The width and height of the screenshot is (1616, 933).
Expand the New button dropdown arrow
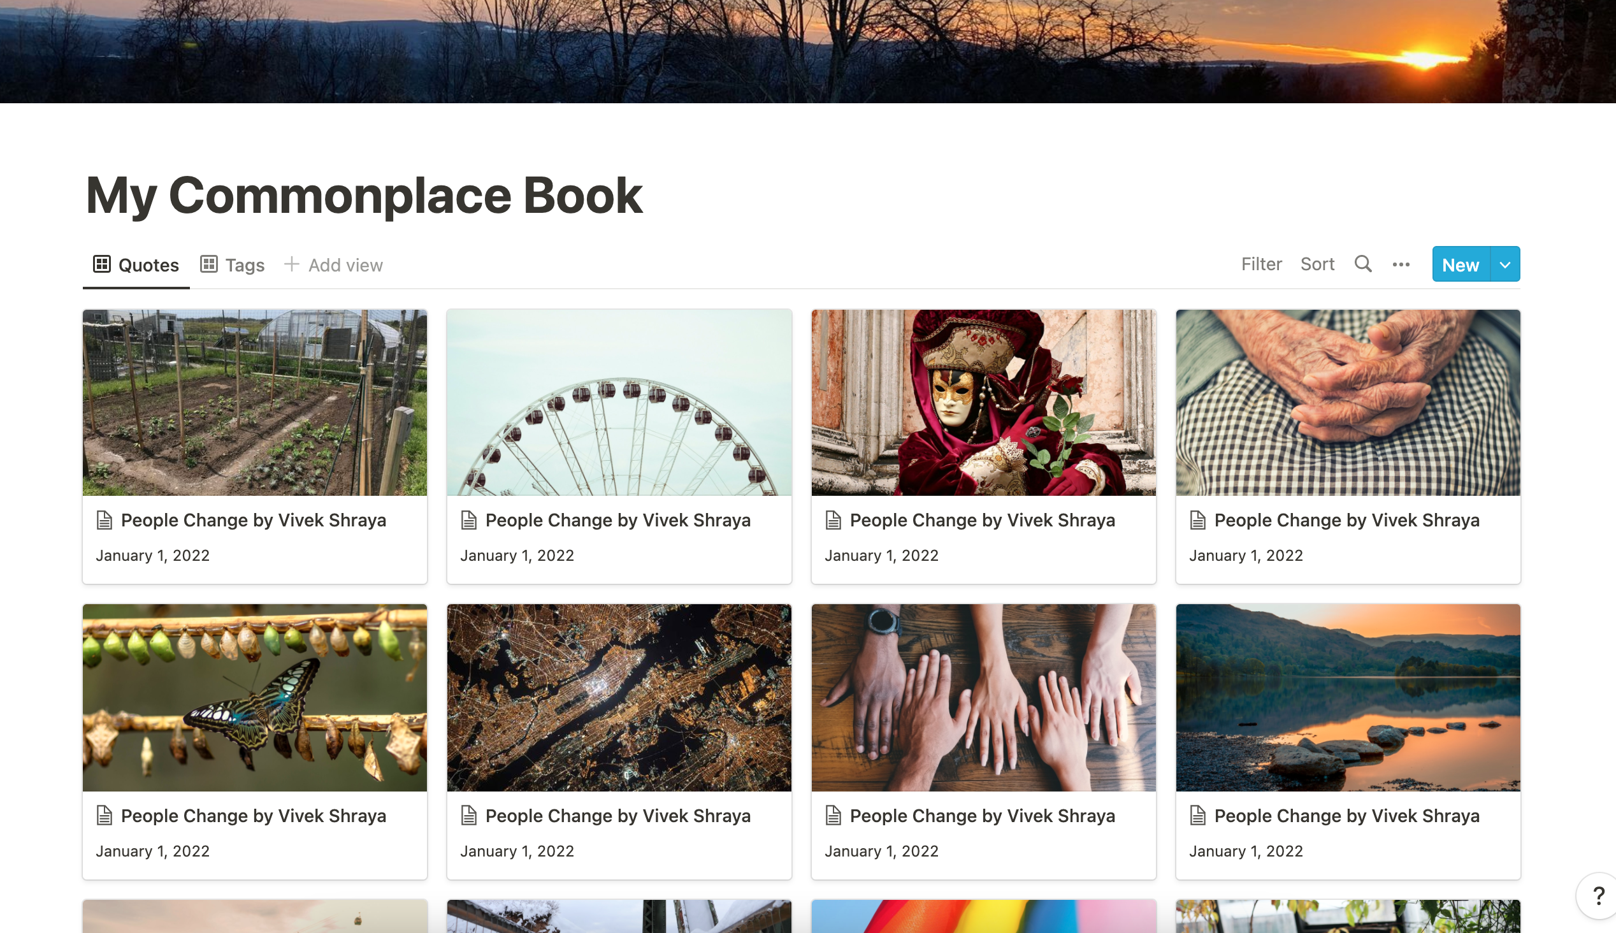pos(1504,264)
